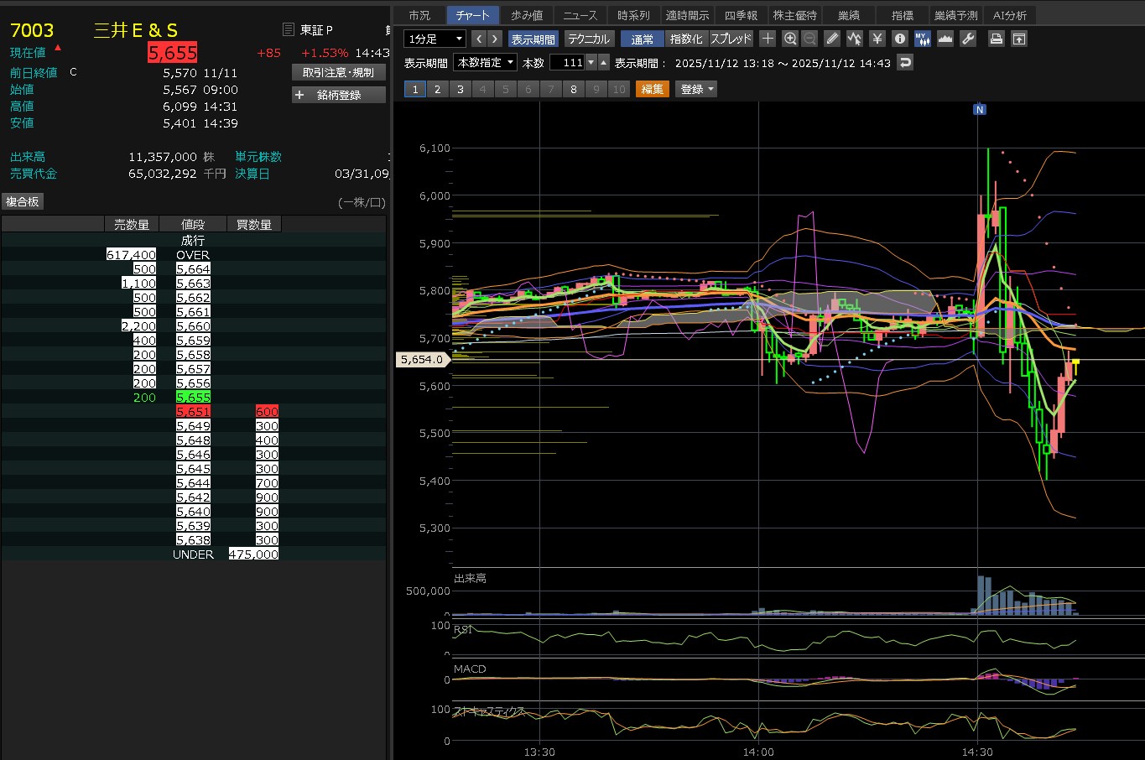The image size is (1145, 760).
Task: Click the zoom-in magnifier icon
Action: coord(789,39)
